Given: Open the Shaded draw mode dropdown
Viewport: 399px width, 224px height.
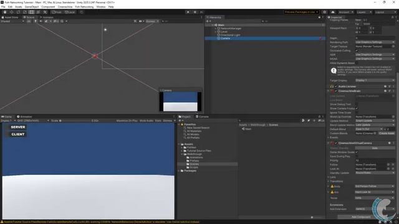Looking at the screenshot, I should tap(12, 21).
